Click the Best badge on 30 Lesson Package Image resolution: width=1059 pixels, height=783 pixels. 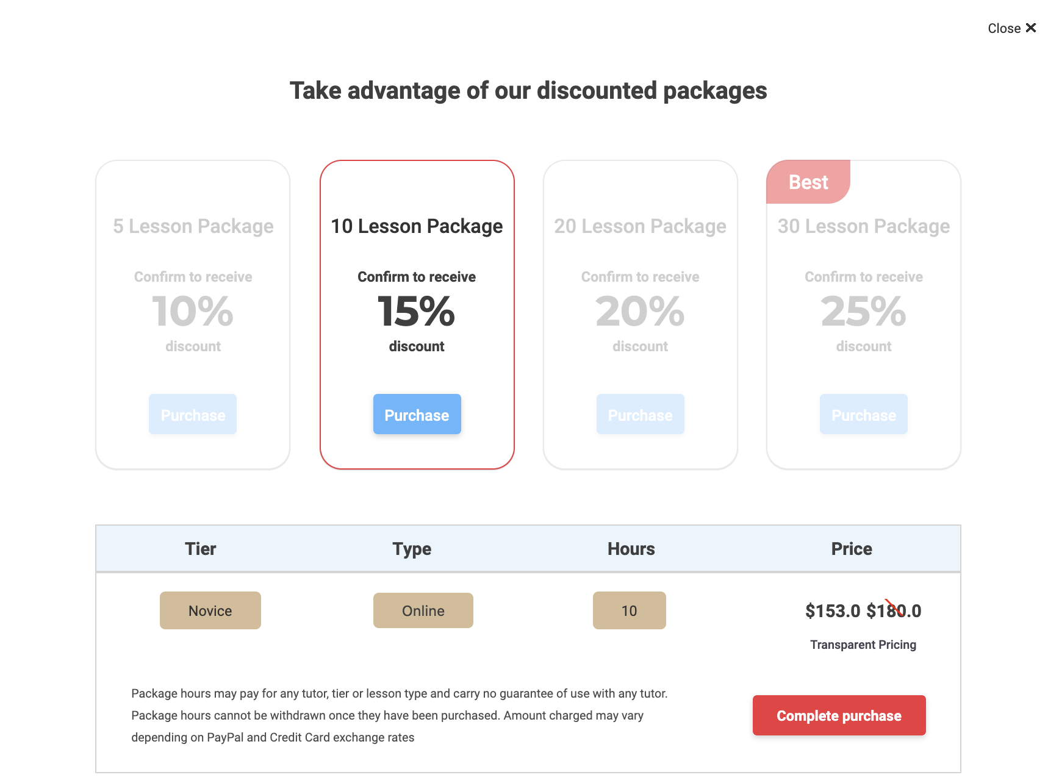point(808,182)
